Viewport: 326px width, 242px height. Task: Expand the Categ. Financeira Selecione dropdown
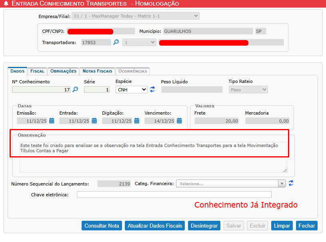tap(231, 184)
